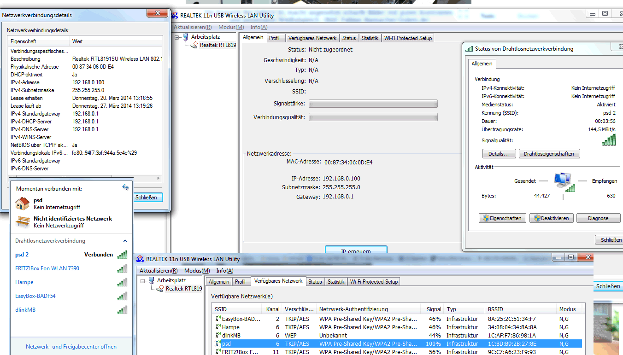The image size is (623, 355).
Task: Click the Arbeitsplatz computer icon in the Realtek window showing Allgemein
Action: pyautogui.click(x=186, y=37)
